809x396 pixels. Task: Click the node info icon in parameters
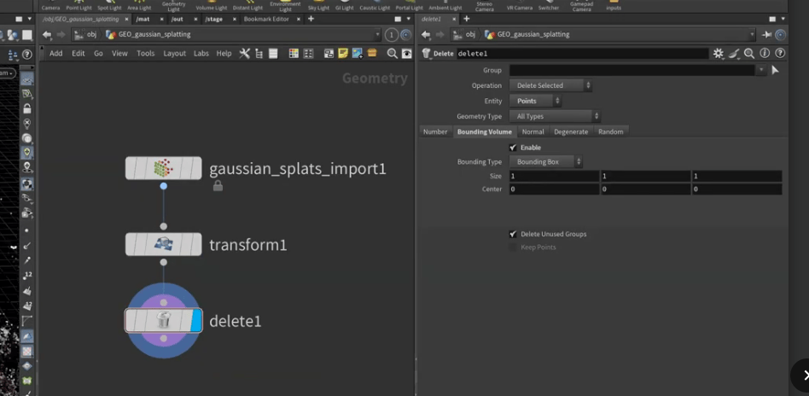pyautogui.click(x=764, y=53)
